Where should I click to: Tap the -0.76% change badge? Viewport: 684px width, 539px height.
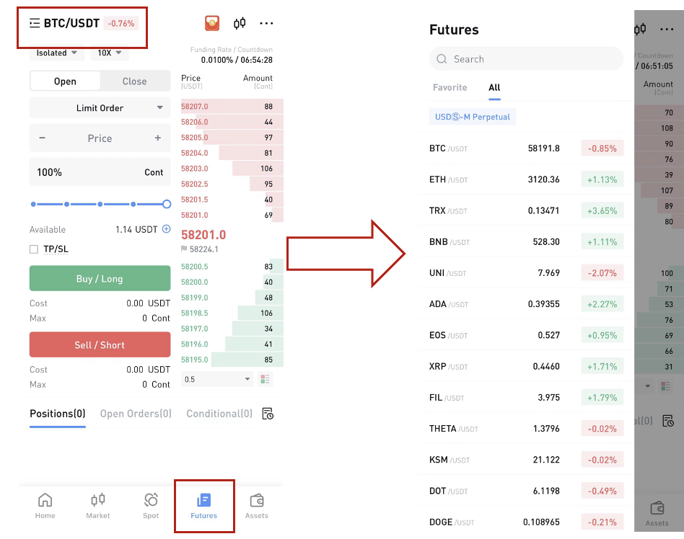point(120,24)
